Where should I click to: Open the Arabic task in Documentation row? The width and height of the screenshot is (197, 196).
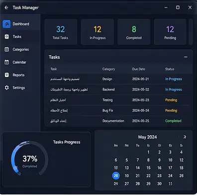point(58,121)
